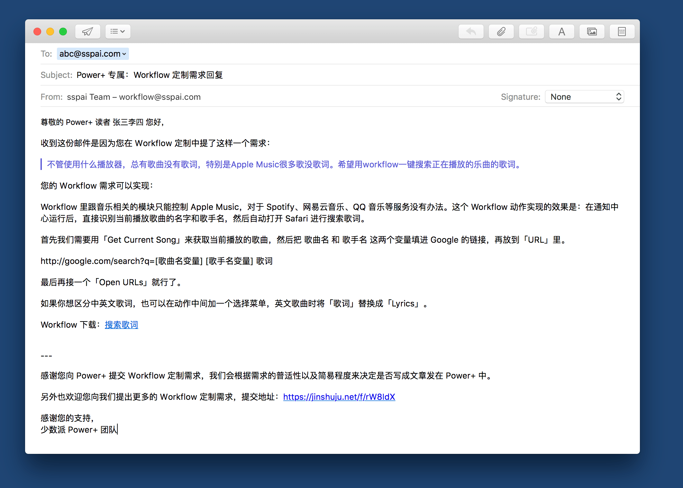Attach a file using paperclip icon
Screen dimensions: 683x488
click(501, 32)
